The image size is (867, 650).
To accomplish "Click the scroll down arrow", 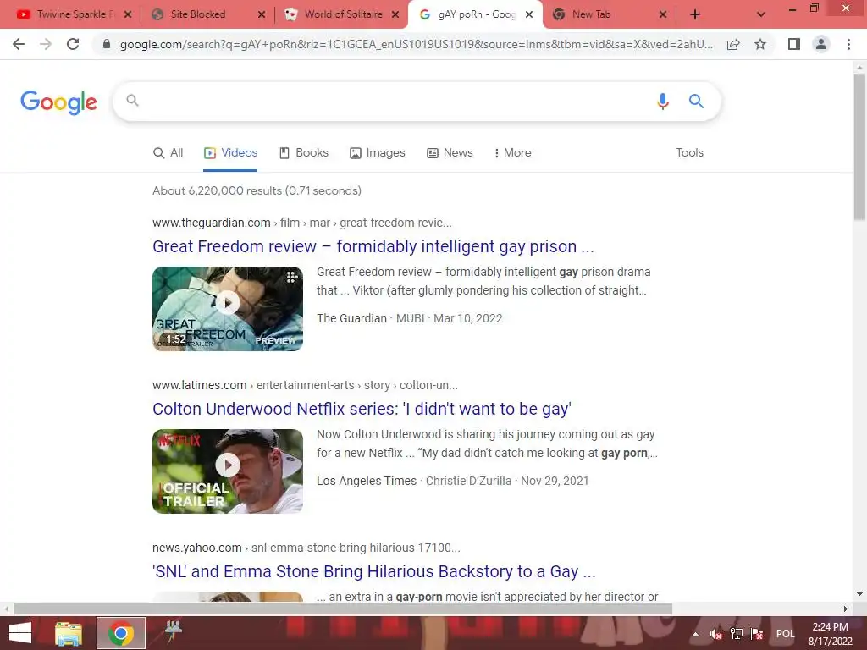I will tap(859, 595).
